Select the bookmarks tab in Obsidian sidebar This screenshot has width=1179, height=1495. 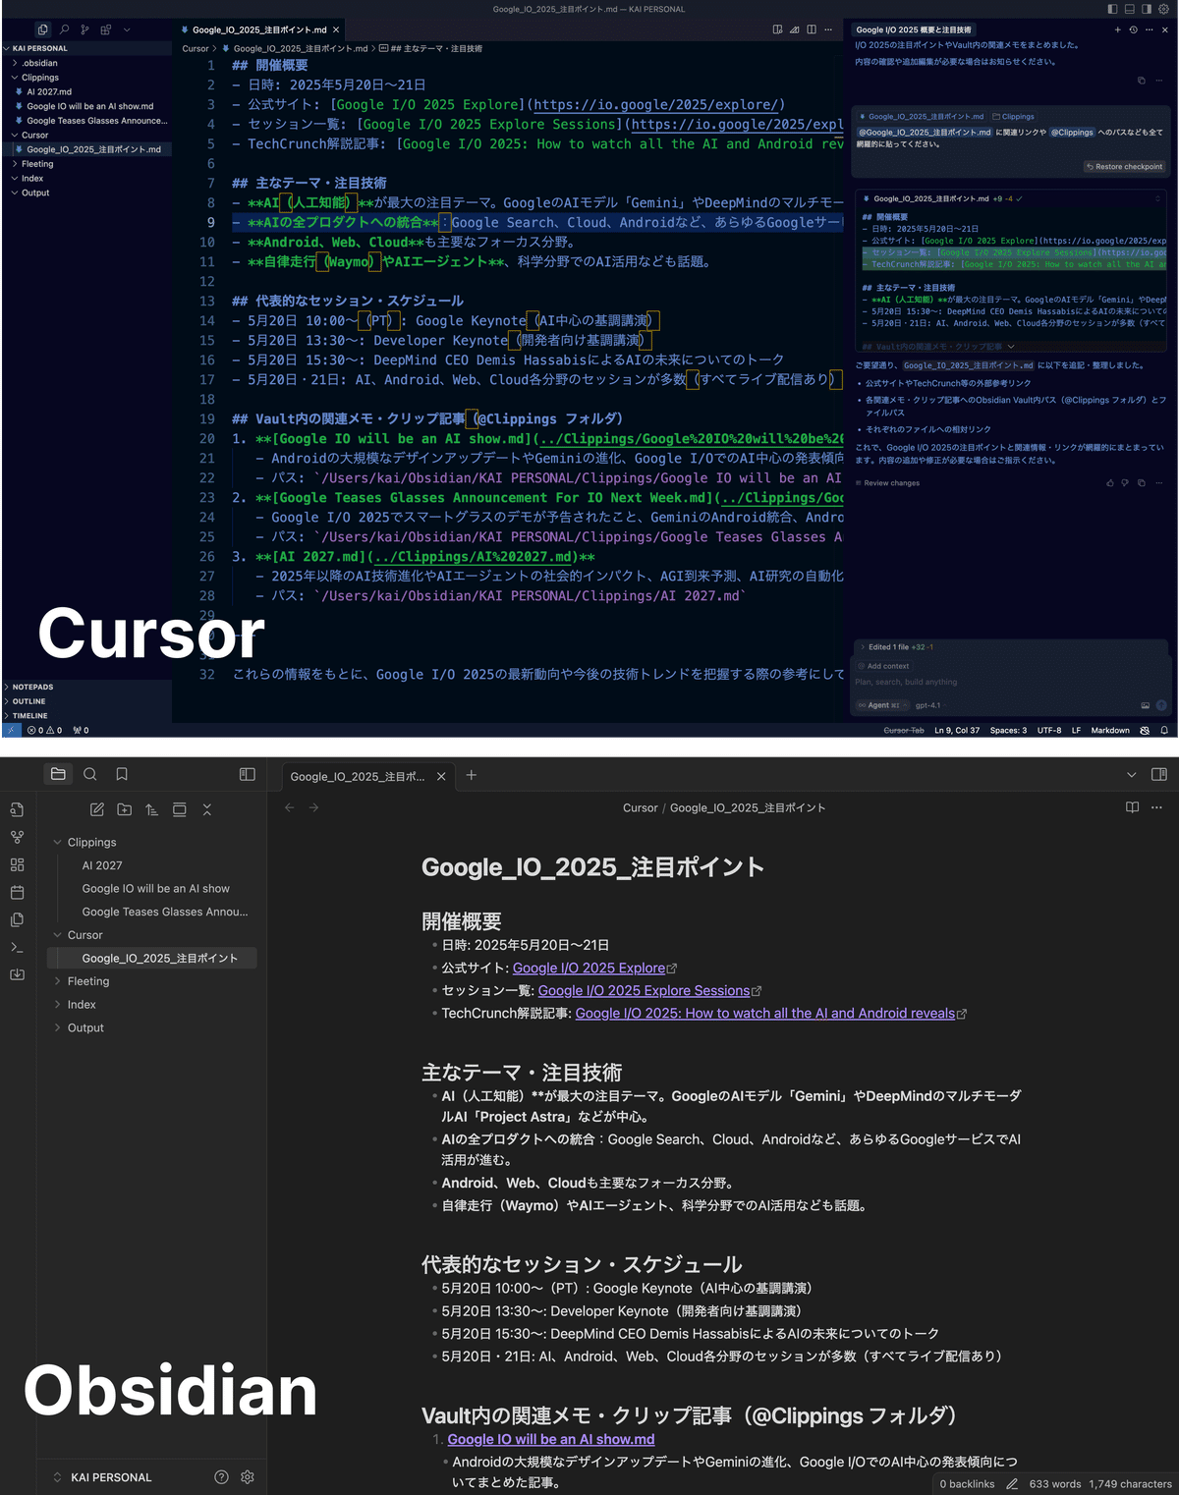click(x=122, y=774)
